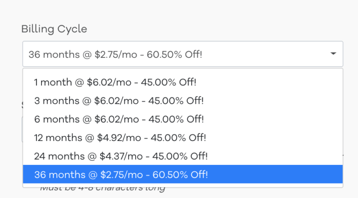Close dropdown via the down-arrow indicator
The image size is (358, 198).
pos(333,54)
